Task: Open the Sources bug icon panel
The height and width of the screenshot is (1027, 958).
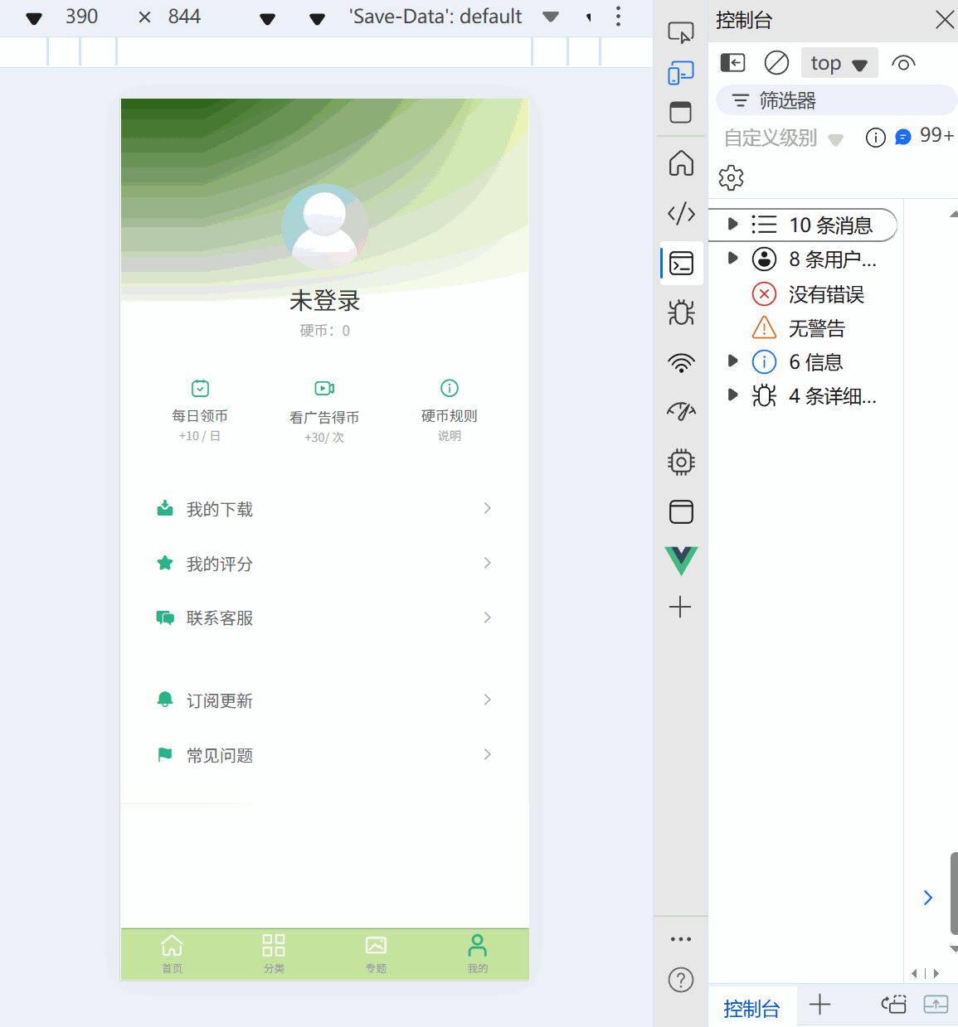Action: coord(681,312)
